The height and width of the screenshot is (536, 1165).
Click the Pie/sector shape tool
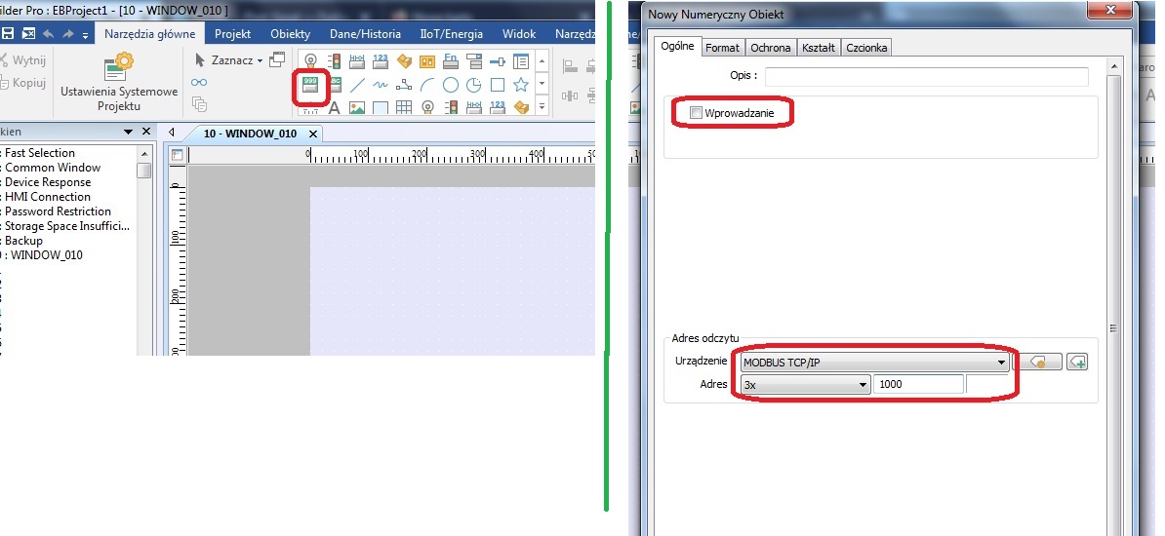click(474, 85)
